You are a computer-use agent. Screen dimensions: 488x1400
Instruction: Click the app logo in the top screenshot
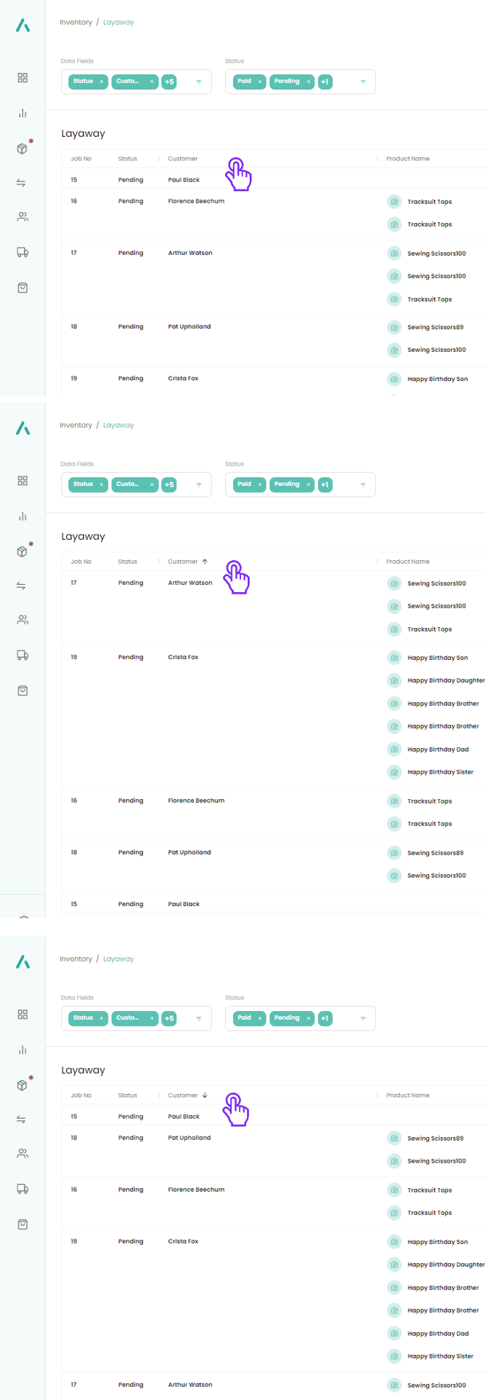(23, 25)
